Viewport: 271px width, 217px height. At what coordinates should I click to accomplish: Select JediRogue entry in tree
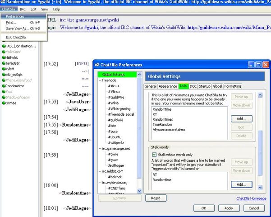tap(116, 165)
